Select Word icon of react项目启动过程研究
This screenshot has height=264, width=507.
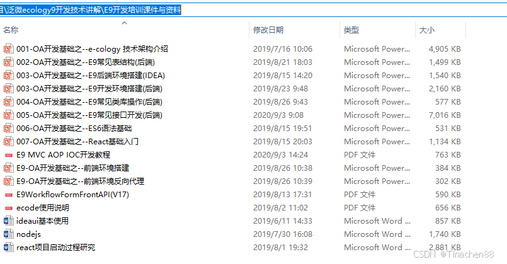click(8, 247)
